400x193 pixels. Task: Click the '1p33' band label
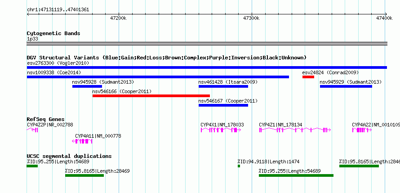(x=32, y=39)
